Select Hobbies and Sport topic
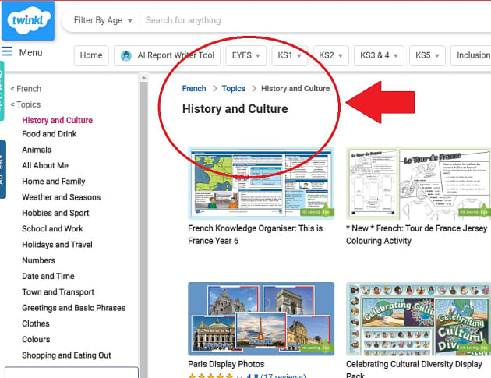The width and height of the screenshot is (491, 378). 55,213
